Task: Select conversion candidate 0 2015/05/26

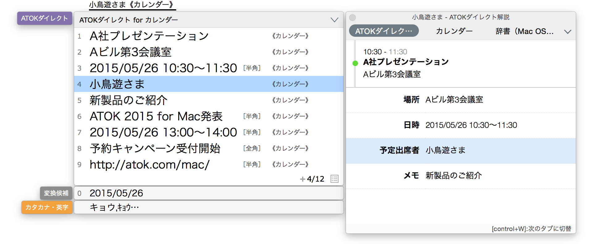Action: pos(209,193)
